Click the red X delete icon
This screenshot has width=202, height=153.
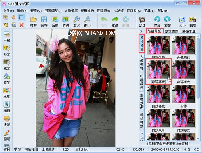[x=21, y=25]
